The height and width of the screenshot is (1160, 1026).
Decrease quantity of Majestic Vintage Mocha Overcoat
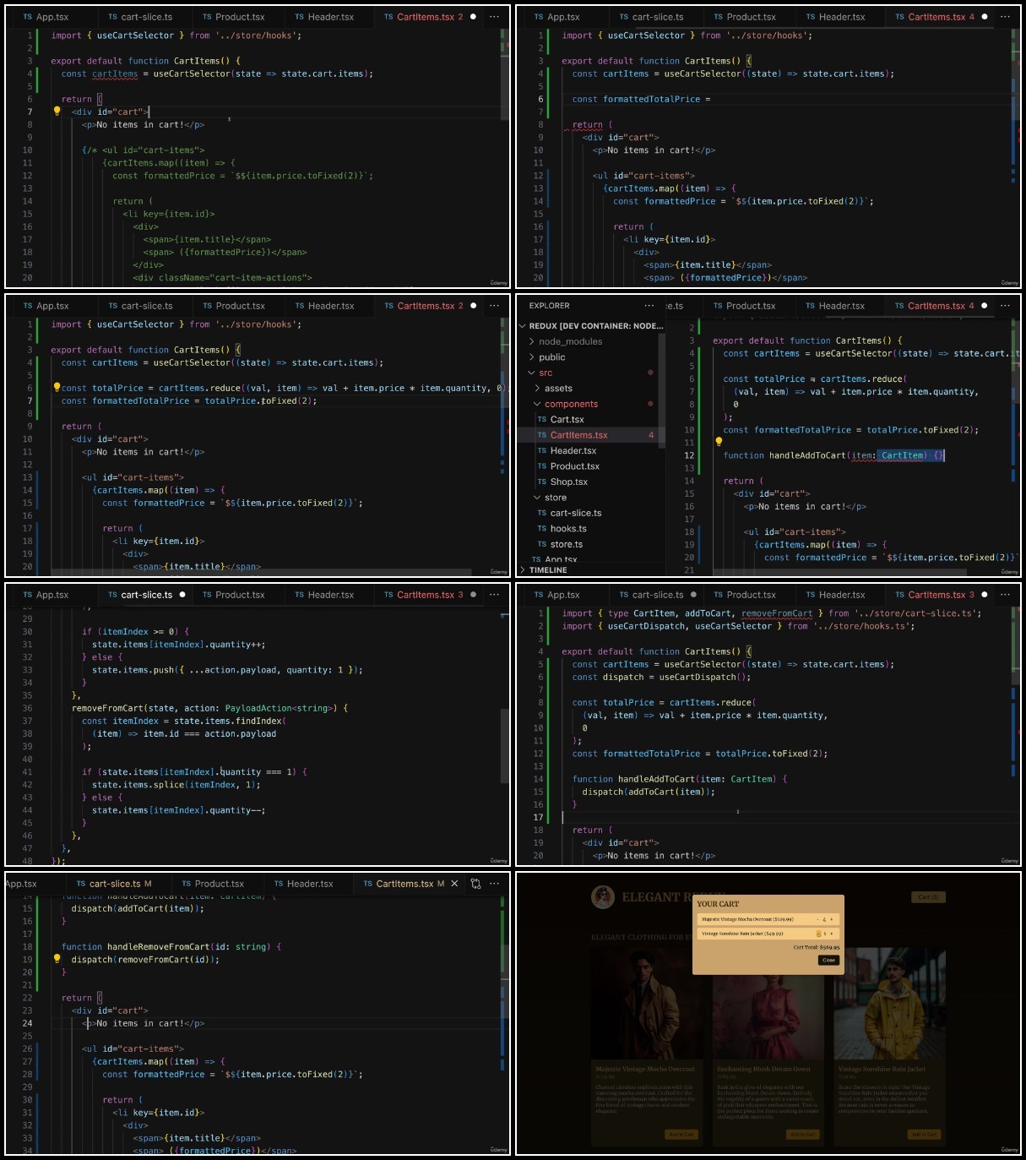pos(817,919)
